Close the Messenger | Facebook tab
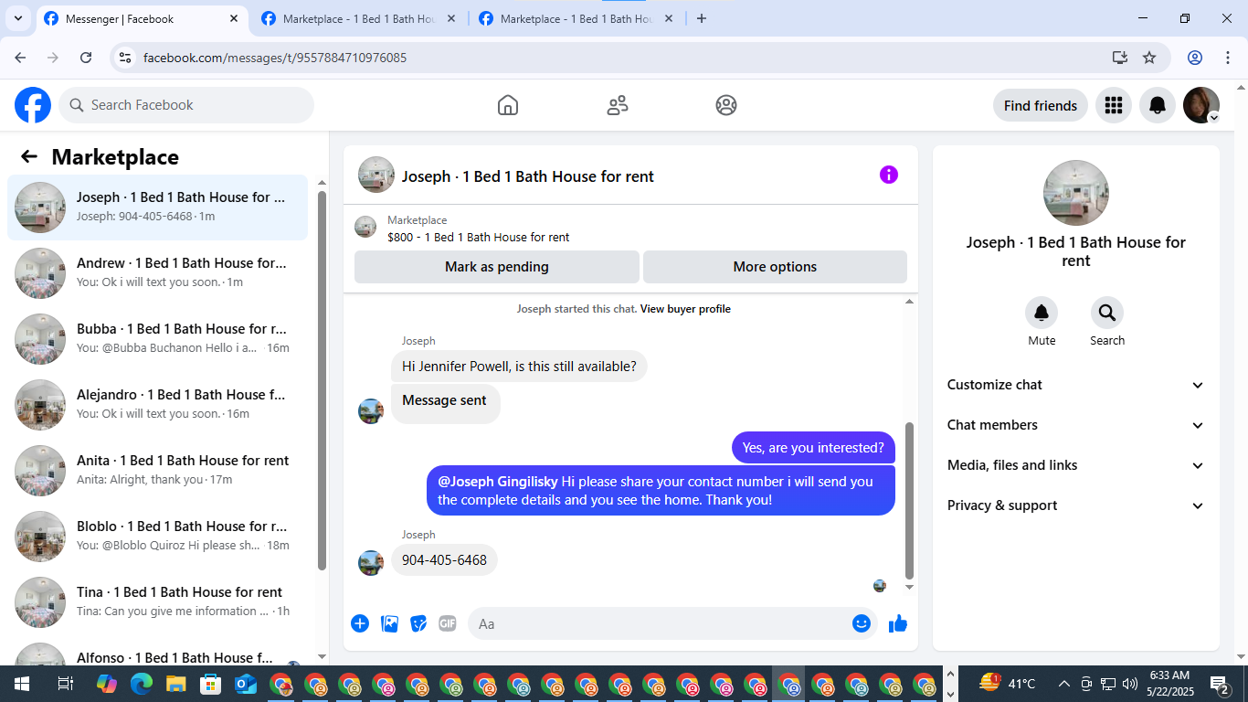The width and height of the screenshot is (1248, 702). 234,18
